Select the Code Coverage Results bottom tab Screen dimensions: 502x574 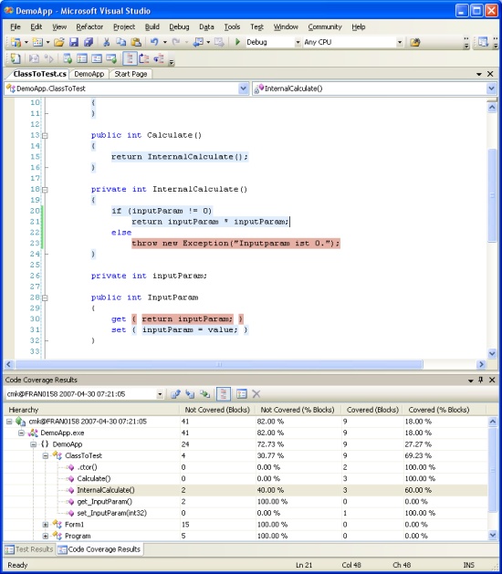(x=99, y=549)
